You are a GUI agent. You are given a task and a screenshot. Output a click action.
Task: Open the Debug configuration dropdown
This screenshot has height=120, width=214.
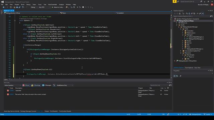[34, 7]
